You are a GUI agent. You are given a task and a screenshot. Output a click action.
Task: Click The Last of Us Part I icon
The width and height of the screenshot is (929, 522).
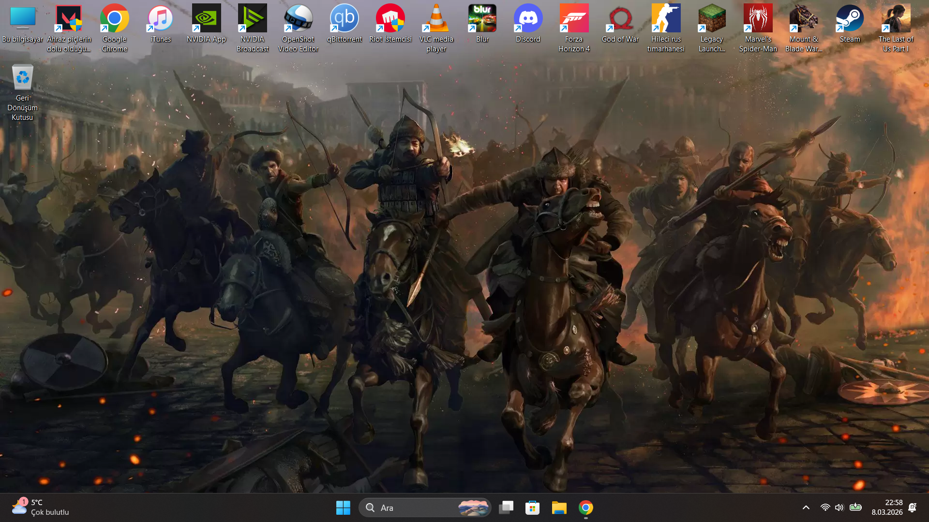896,28
